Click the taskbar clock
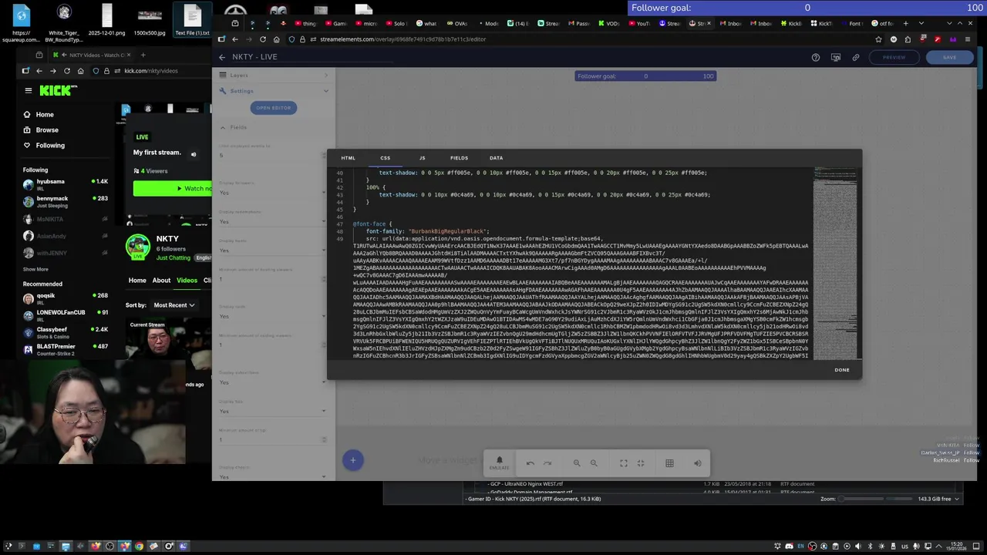Image resolution: width=987 pixels, height=555 pixels. coord(955,547)
